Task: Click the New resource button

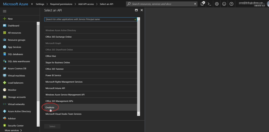Action: point(10,19)
